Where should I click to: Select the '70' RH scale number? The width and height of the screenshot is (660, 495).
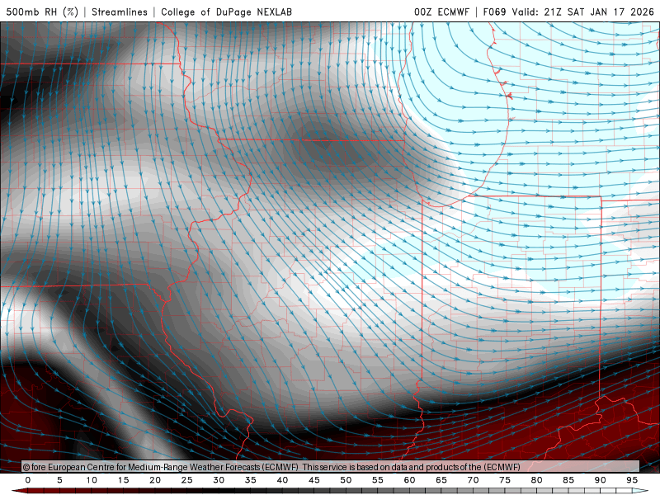473,480
